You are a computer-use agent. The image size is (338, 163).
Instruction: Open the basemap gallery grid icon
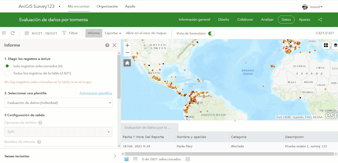point(326,45)
